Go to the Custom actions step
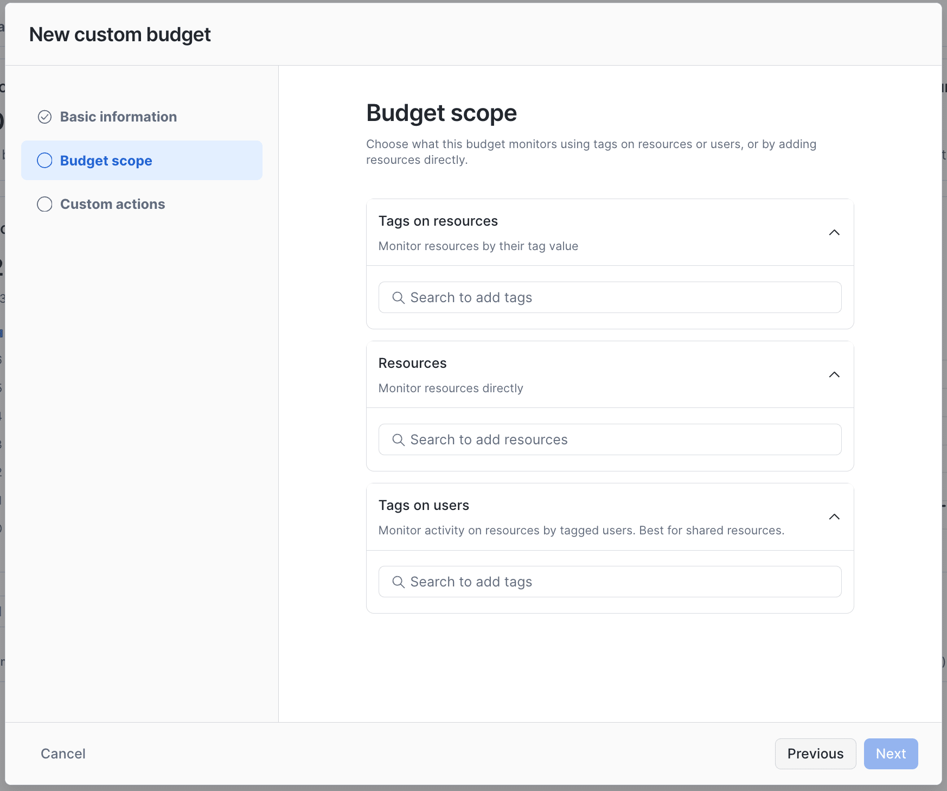Screen dimensions: 947x791 coord(142,204)
